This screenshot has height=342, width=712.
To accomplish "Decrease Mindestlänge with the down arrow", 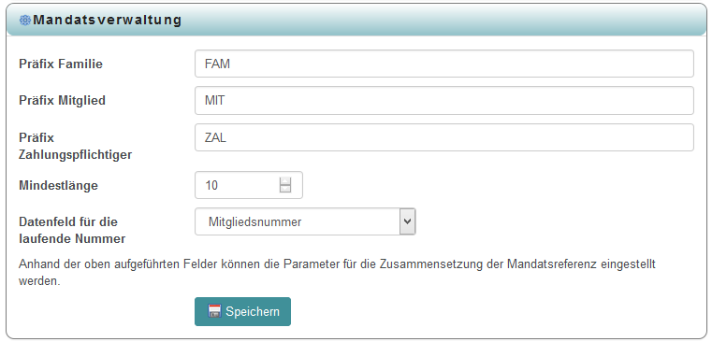I will pos(285,189).
